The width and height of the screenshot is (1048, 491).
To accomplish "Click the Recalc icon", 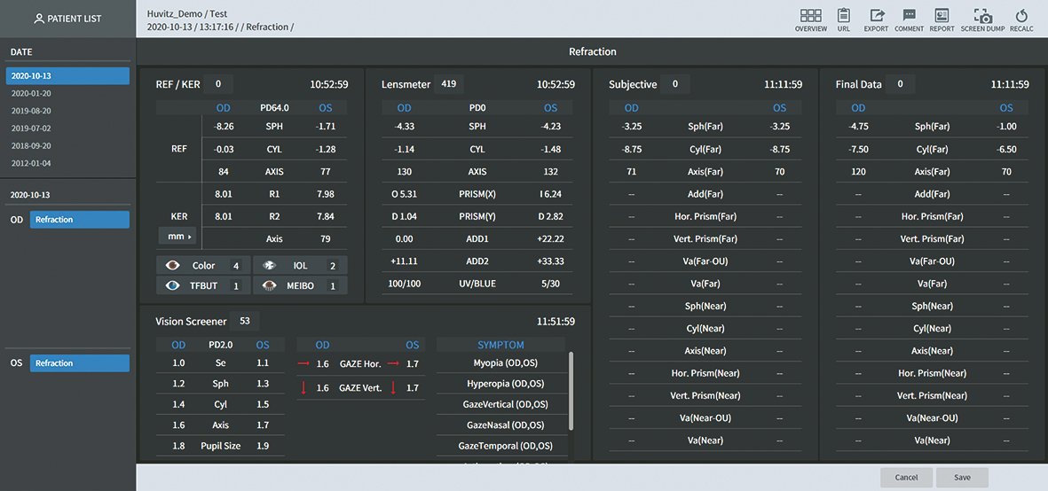I will click(x=1020, y=16).
